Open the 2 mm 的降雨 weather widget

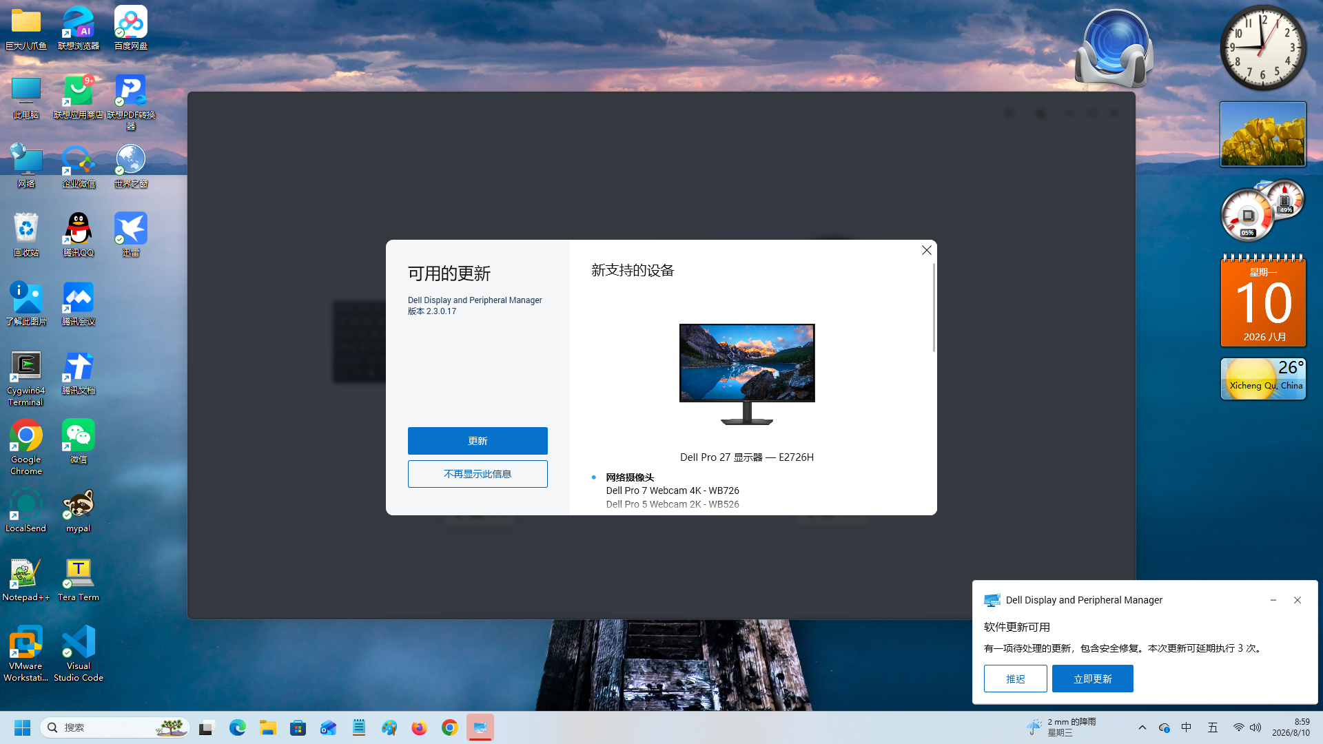pos(1061,727)
